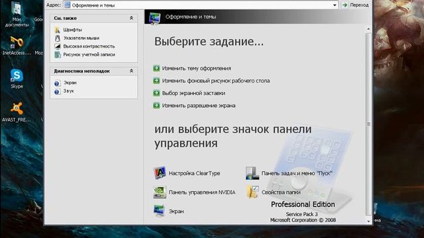Click arrow icon beside Выбор экранной заставки
Screen dimensions: 424x238
[156, 93]
